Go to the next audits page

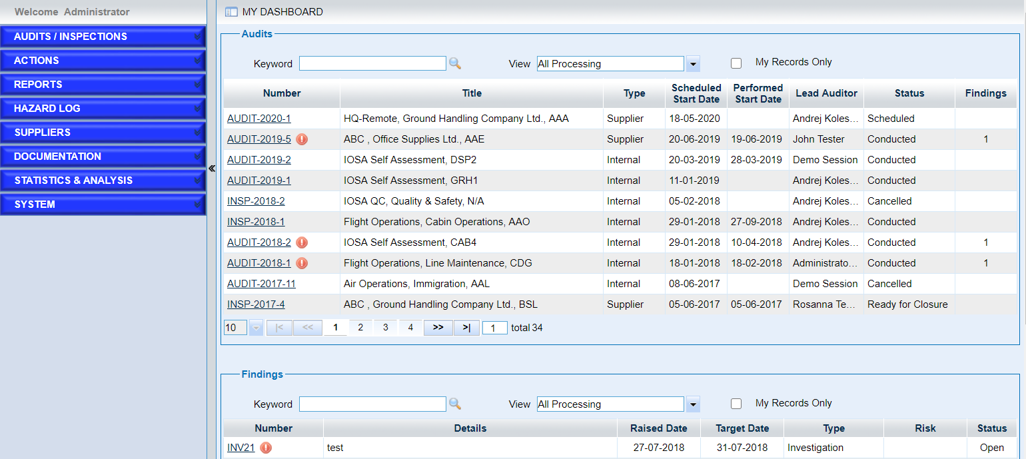click(x=438, y=328)
